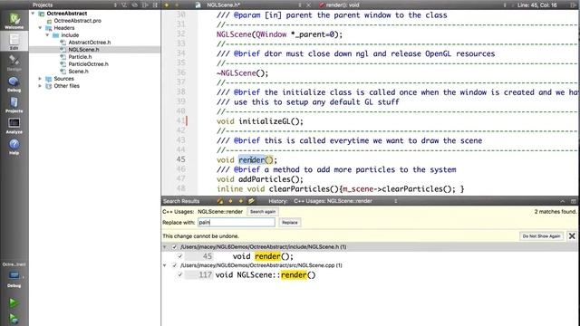Select NGLScene.h in project tree
The width and height of the screenshot is (580, 326).
(x=83, y=50)
